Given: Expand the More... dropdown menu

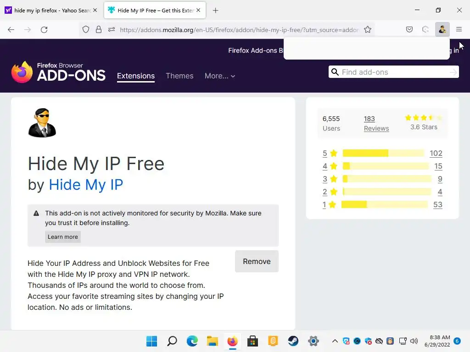Looking at the screenshot, I should [220, 76].
